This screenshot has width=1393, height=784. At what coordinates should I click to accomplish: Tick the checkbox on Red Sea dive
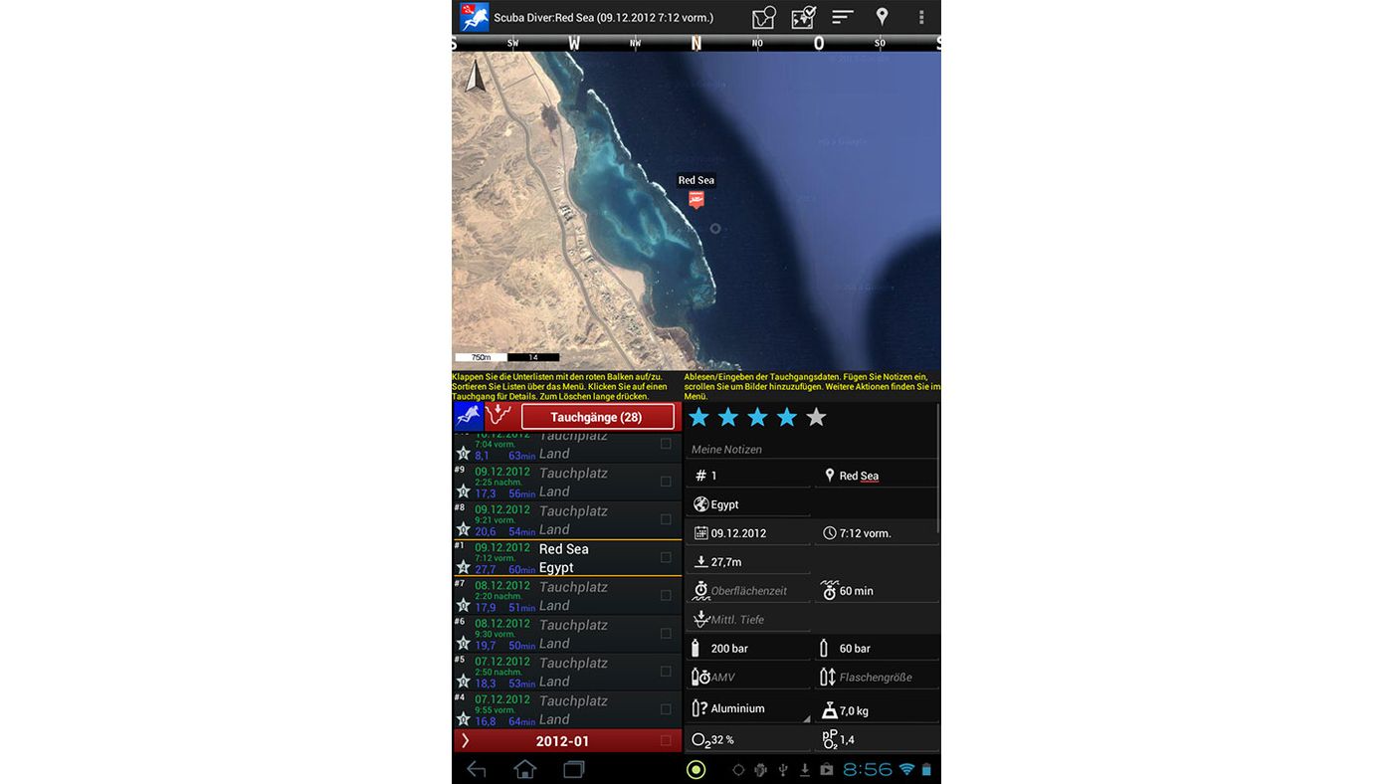click(x=666, y=557)
